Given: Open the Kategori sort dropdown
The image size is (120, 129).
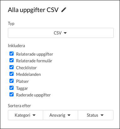Looking at the screenshot, I should (x=26, y=115).
